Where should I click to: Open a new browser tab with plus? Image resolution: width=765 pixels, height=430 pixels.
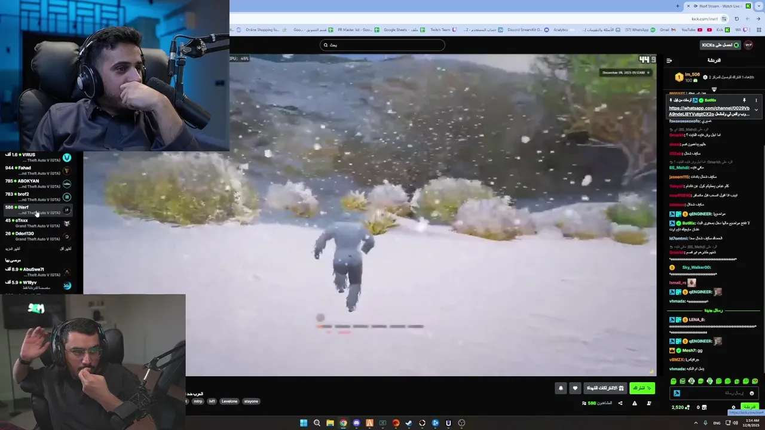pos(677,6)
